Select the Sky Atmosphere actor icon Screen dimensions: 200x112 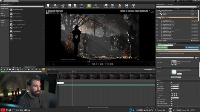pos(11,13)
